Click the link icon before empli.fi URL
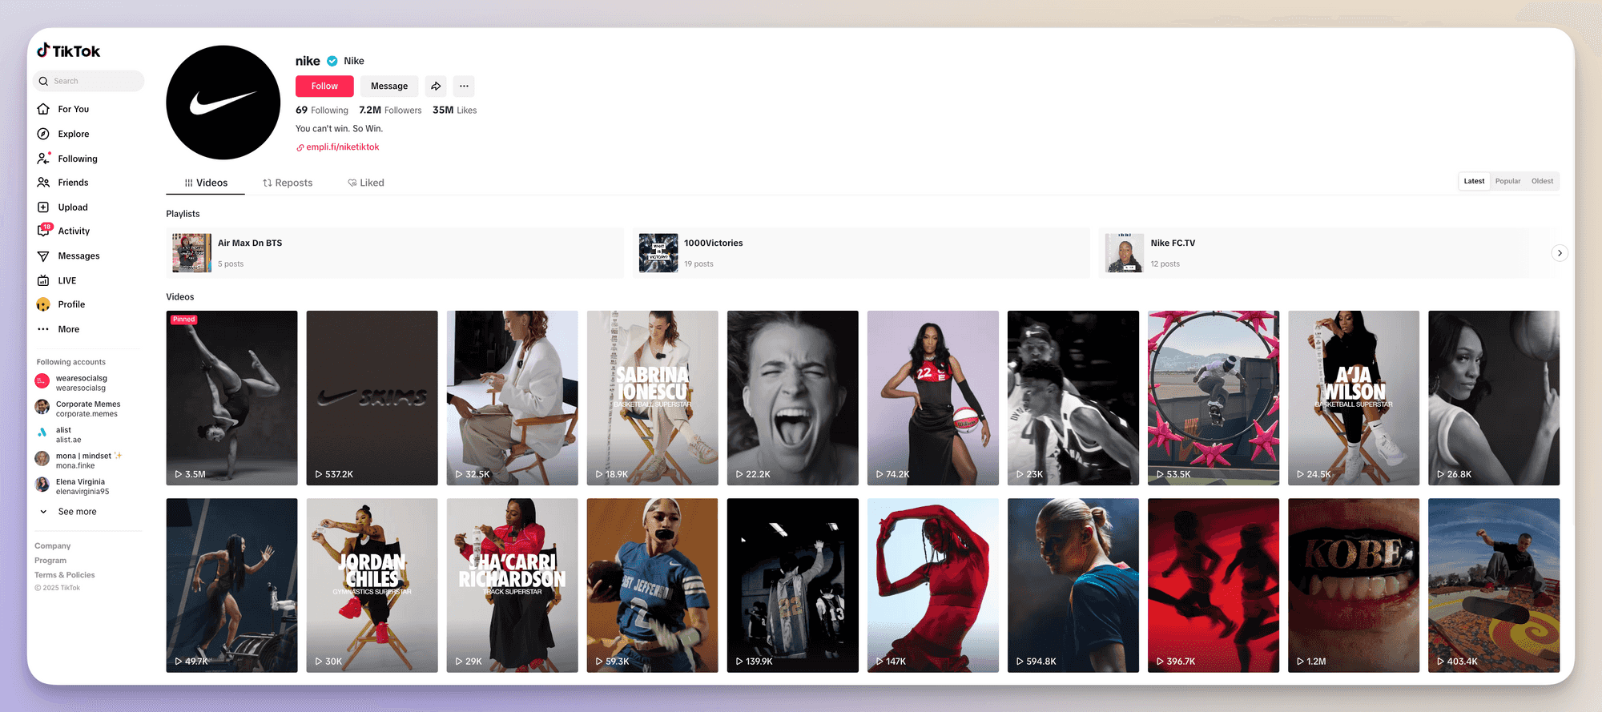1602x712 pixels. [300, 147]
